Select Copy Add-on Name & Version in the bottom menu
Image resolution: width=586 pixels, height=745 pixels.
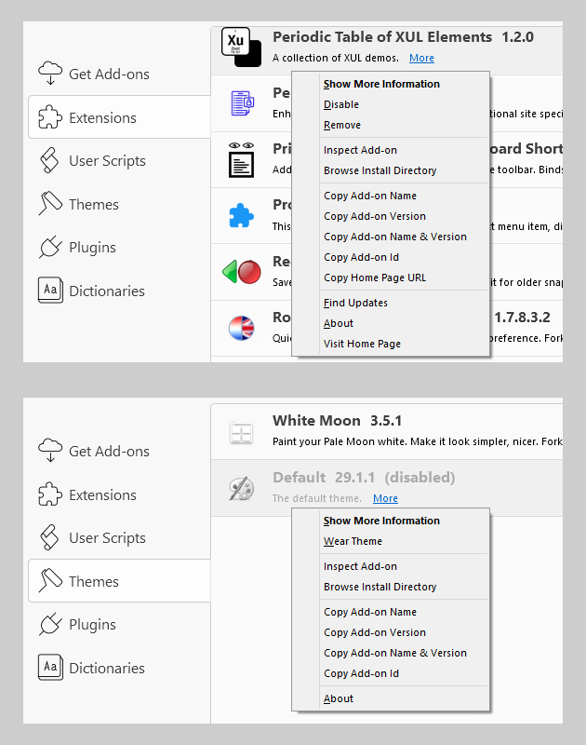[391, 653]
